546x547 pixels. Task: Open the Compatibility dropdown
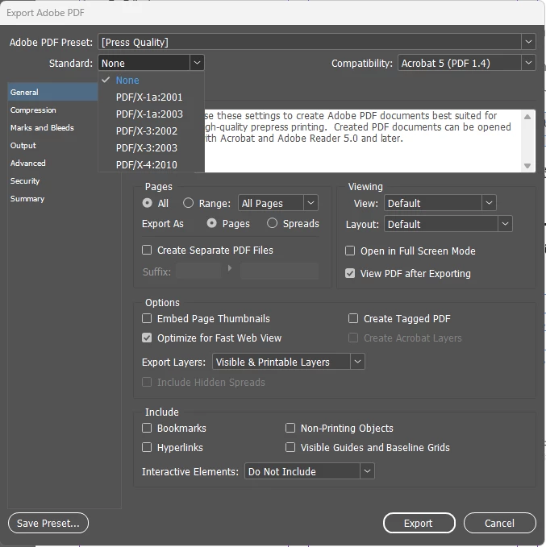coord(466,63)
